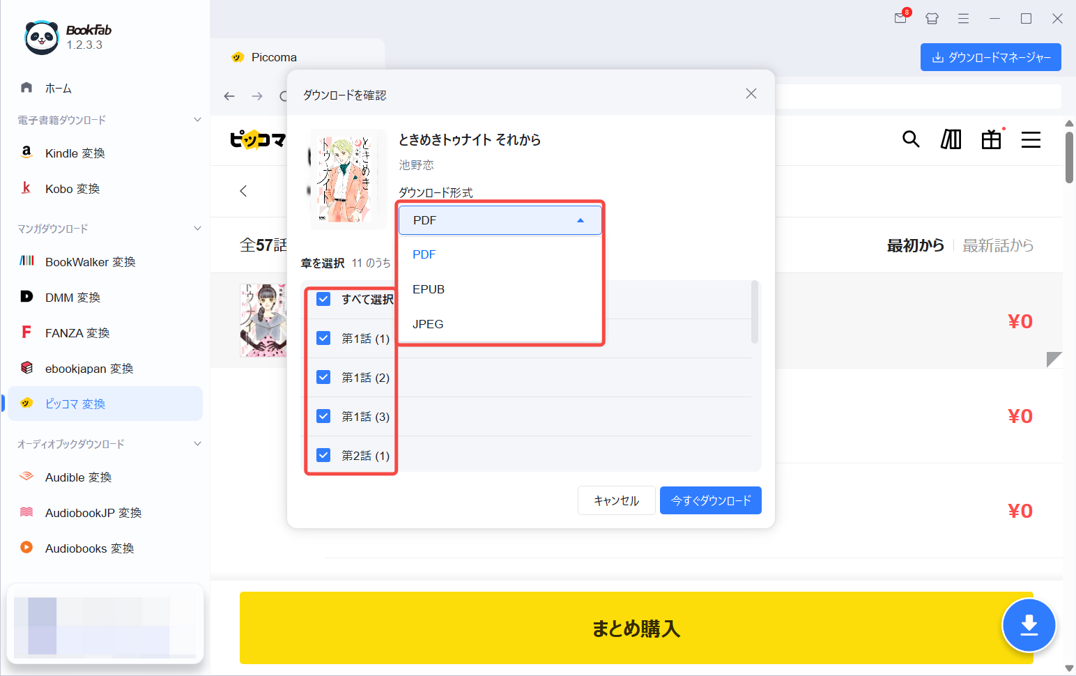This screenshot has height=676, width=1076.
Task: Click the キャンセル button
Action: pos(616,500)
